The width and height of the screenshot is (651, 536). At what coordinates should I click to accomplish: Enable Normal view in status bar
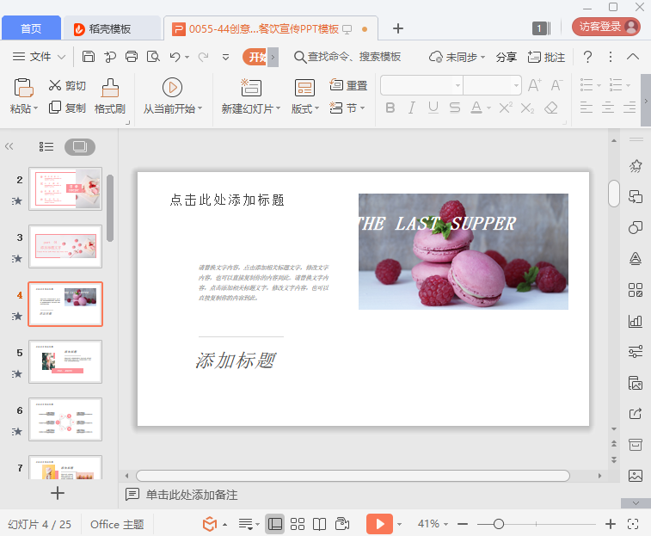tap(275, 524)
